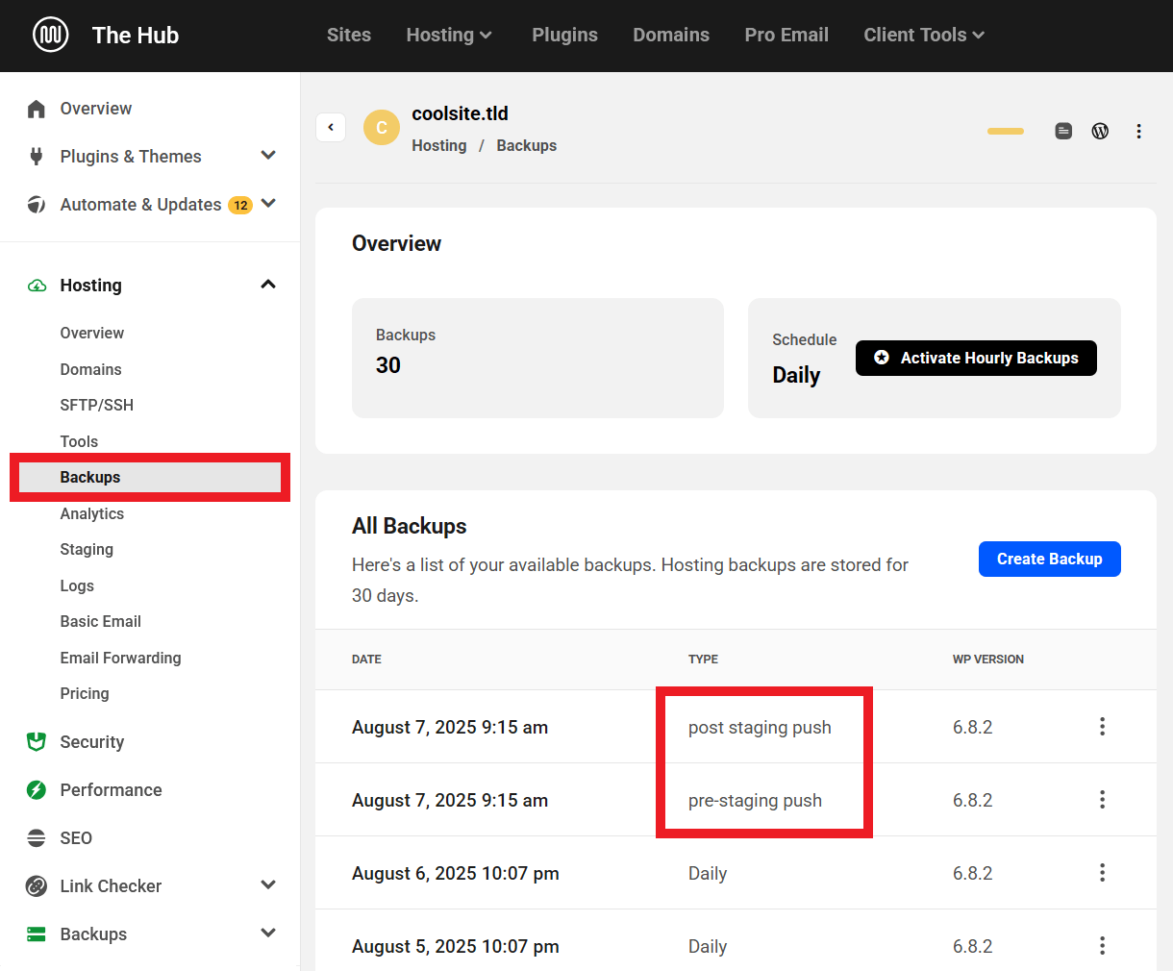Image resolution: width=1173 pixels, height=971 pixels.
Task: Click the Plugins & Themes plug icon
Action: pyautogui.click(x=37, y=157)
